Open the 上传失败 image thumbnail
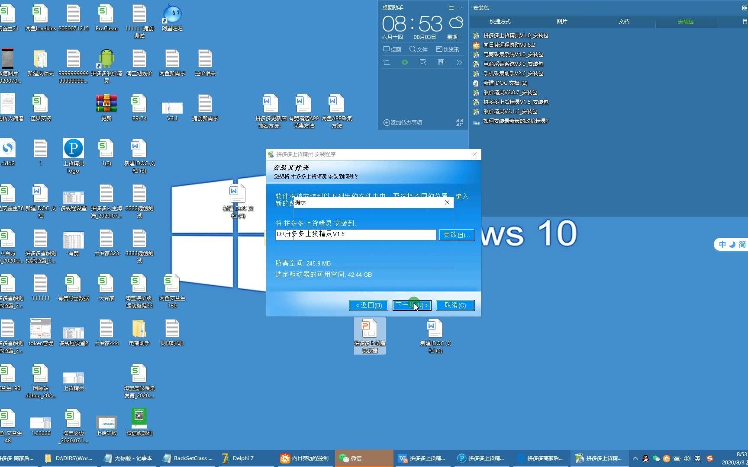This screenshot has width=748, height=467. [x=106, y=426]
